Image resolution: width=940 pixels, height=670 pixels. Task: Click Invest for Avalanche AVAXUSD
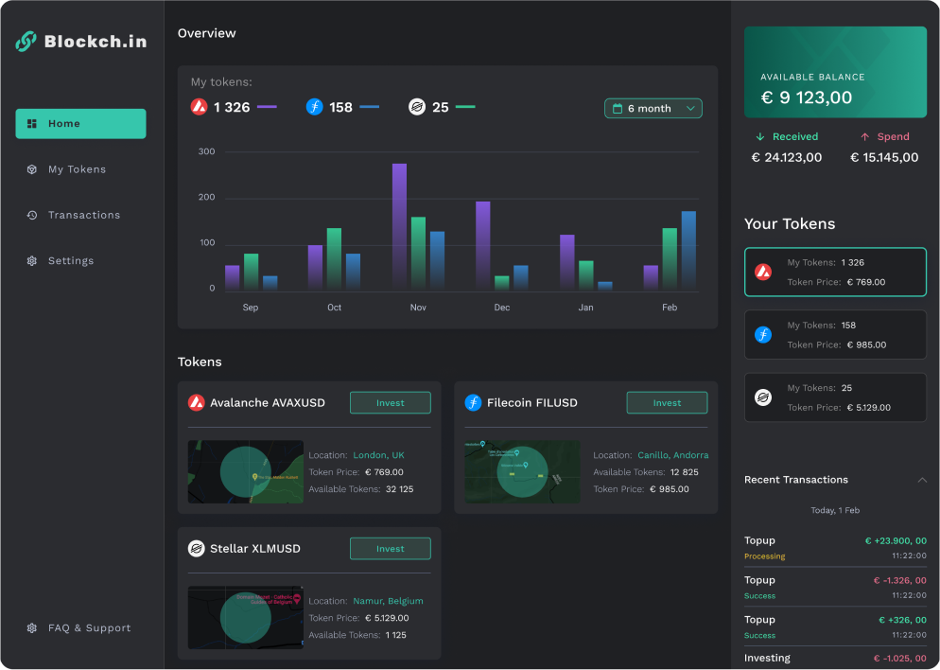(390, 402)
